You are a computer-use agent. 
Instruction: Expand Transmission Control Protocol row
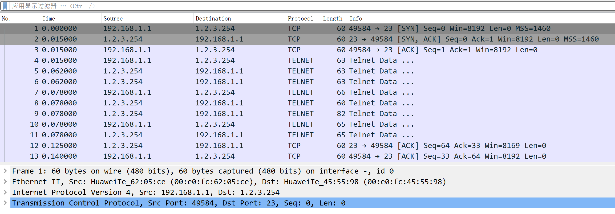coord(5,203)
